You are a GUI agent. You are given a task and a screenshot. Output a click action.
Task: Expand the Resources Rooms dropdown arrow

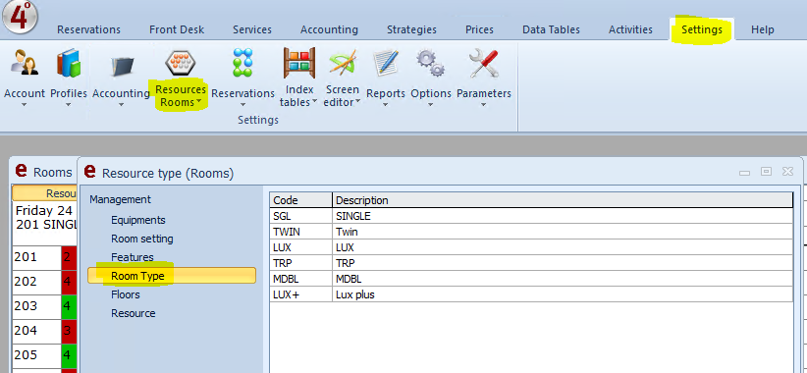[x=198, y=102]
